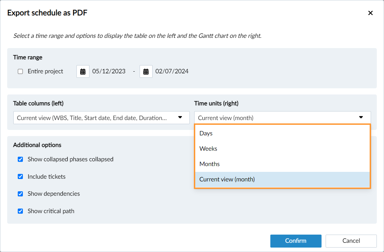Toggle the Show dependencies checkbox

pyautogui.click(x=20, y=194)
